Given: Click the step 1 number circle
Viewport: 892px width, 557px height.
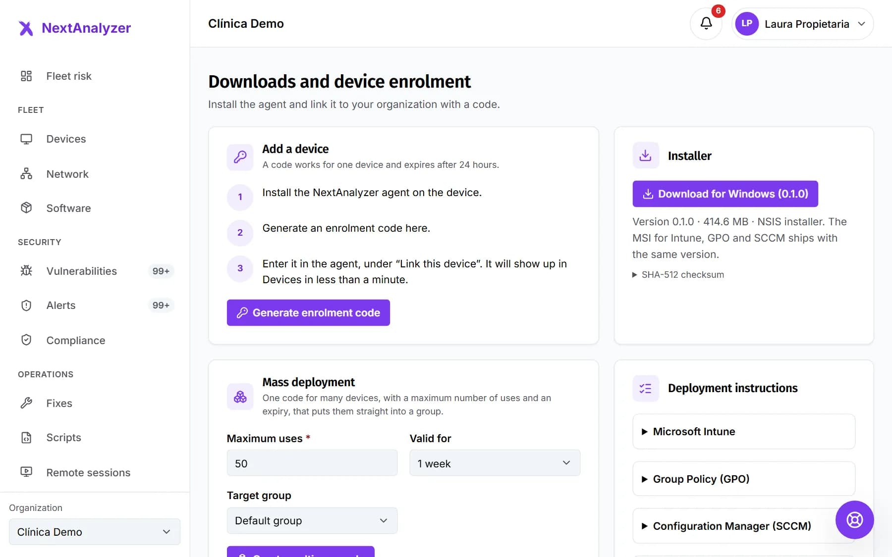Looking at the screenshot, I should coord(240,197).
